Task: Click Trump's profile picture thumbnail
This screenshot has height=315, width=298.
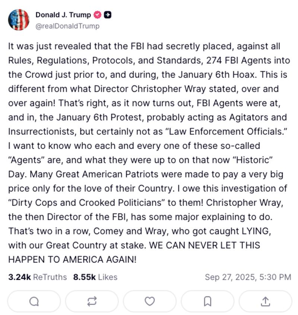Action: [x=19, y=20]
